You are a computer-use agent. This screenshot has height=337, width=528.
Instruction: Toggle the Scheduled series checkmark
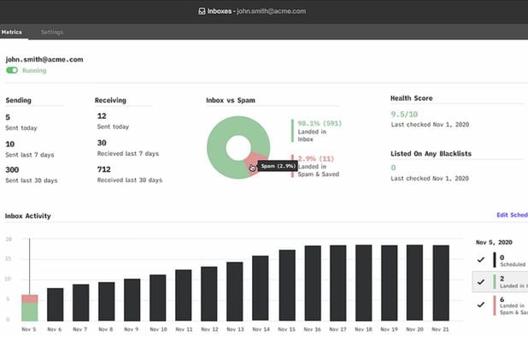coord(481,259)
